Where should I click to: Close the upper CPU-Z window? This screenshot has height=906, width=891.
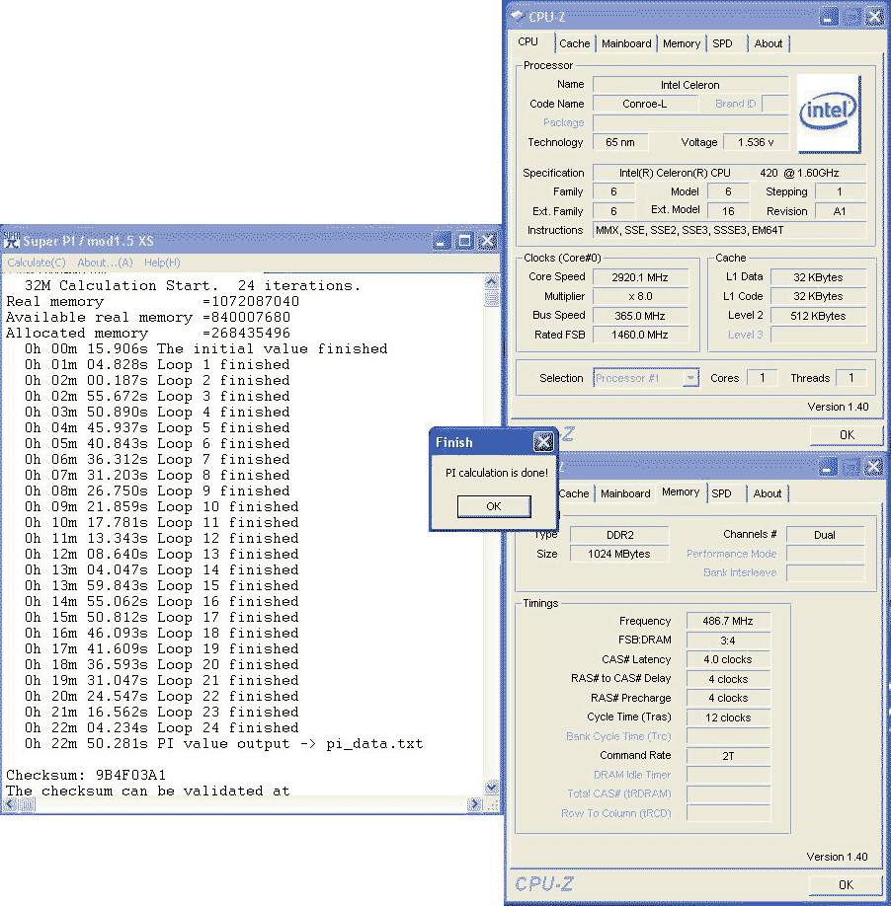tap(874, 17)
